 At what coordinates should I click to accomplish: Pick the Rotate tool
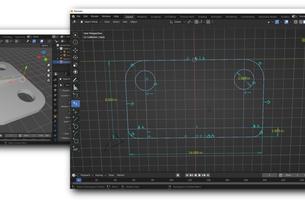[75, 57]
